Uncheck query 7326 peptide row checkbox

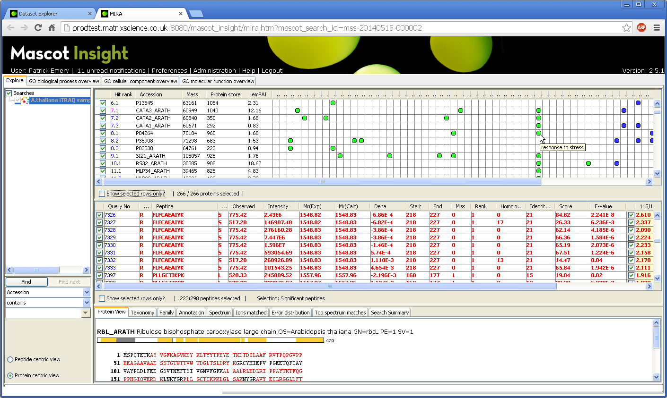[99, 215]
